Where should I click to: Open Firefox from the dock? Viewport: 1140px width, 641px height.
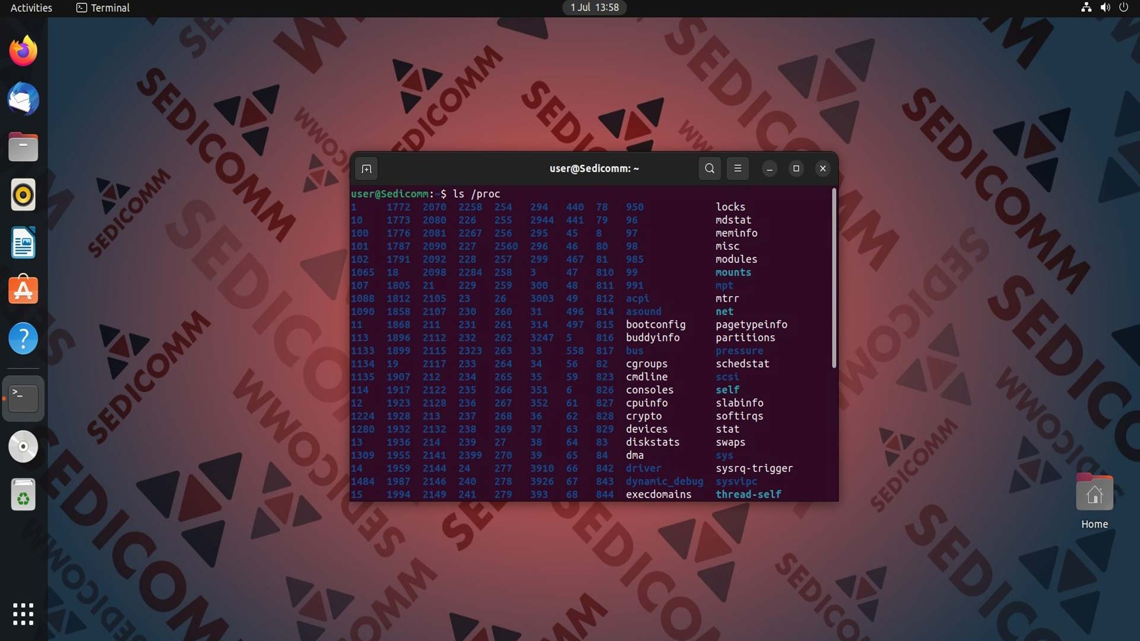(23, 51)
